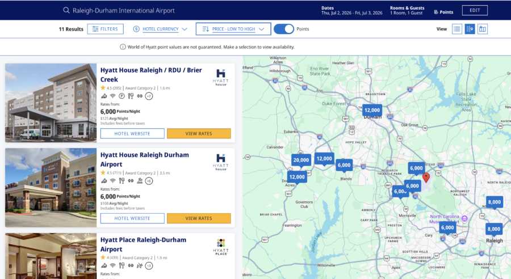Open the Filters panel

point(105,29)
